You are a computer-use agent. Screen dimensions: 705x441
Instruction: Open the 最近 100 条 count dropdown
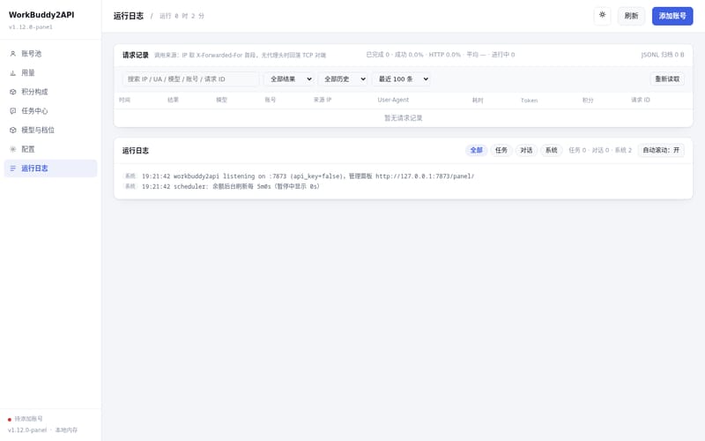click(x=401, y=79)
